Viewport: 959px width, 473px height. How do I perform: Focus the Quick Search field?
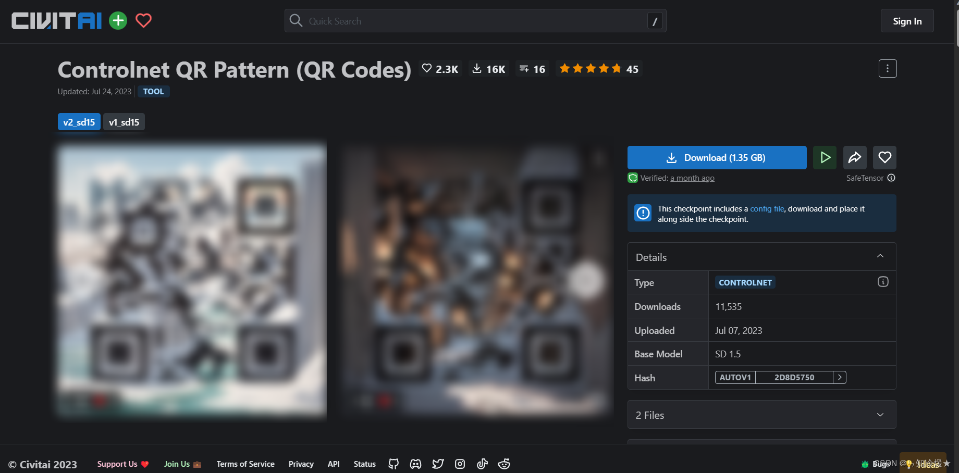click(475, 21)
